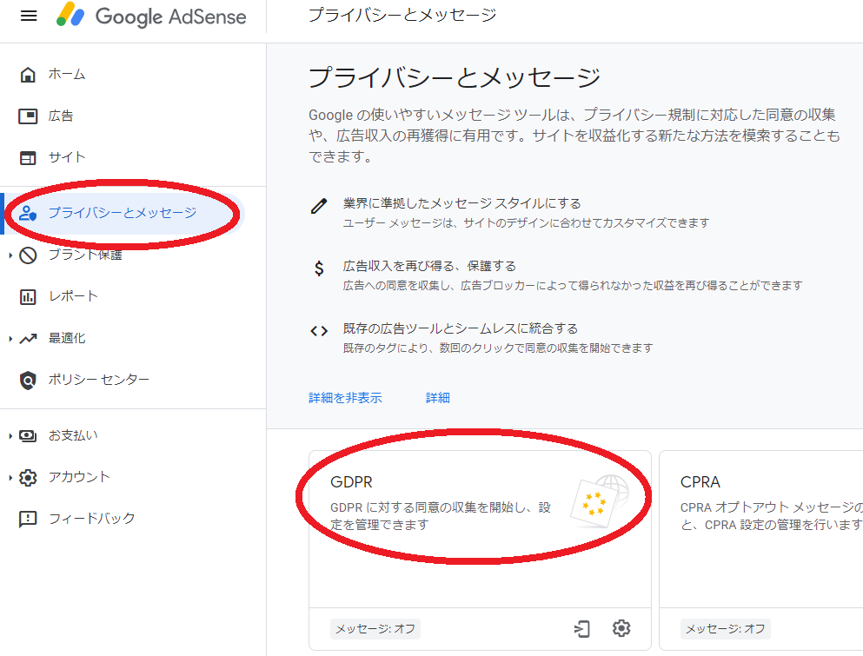
Task: Click the フィードバック speech-bubble icon
Action: pyautogui.click(x=28, y=519)
